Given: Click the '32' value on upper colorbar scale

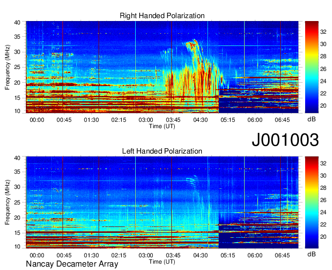Looking at the screenshot, I should (x=323, y=32).
